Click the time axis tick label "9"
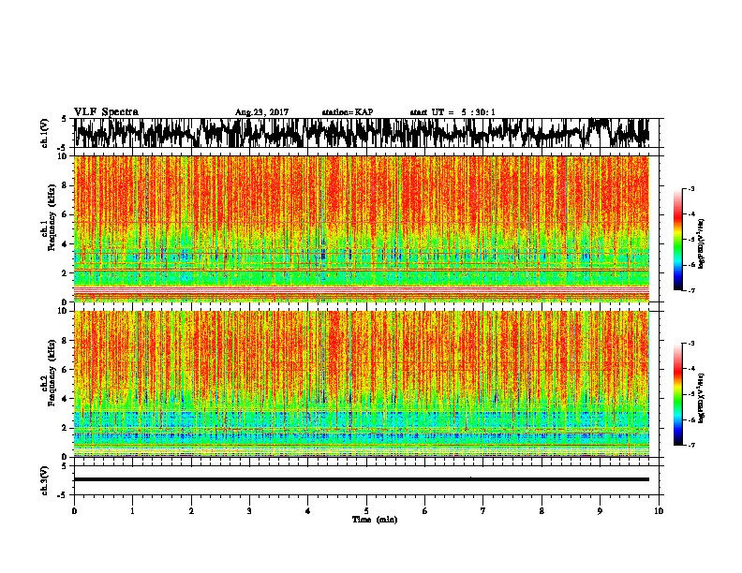 coord(600,510)
